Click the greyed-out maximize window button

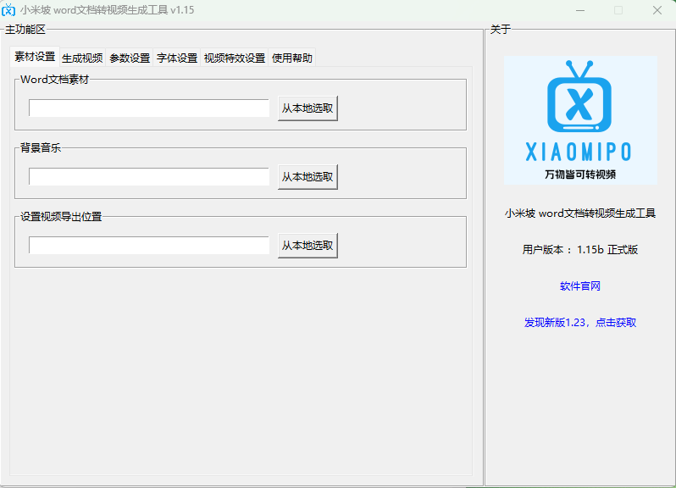tap(618, 10)
